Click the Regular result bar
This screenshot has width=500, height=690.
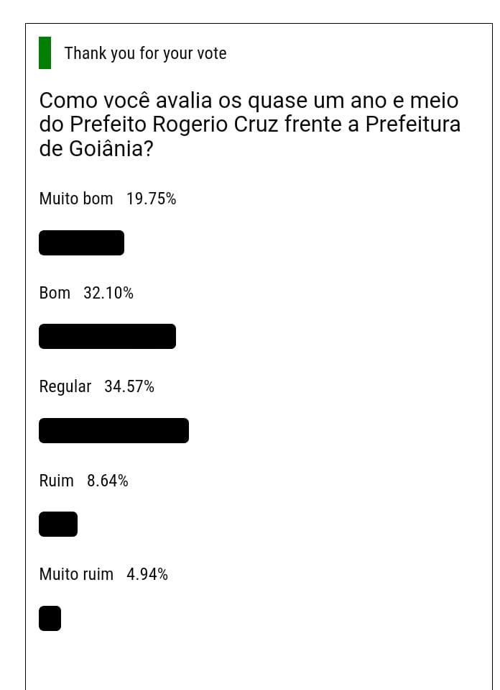(x=114, y=430)
